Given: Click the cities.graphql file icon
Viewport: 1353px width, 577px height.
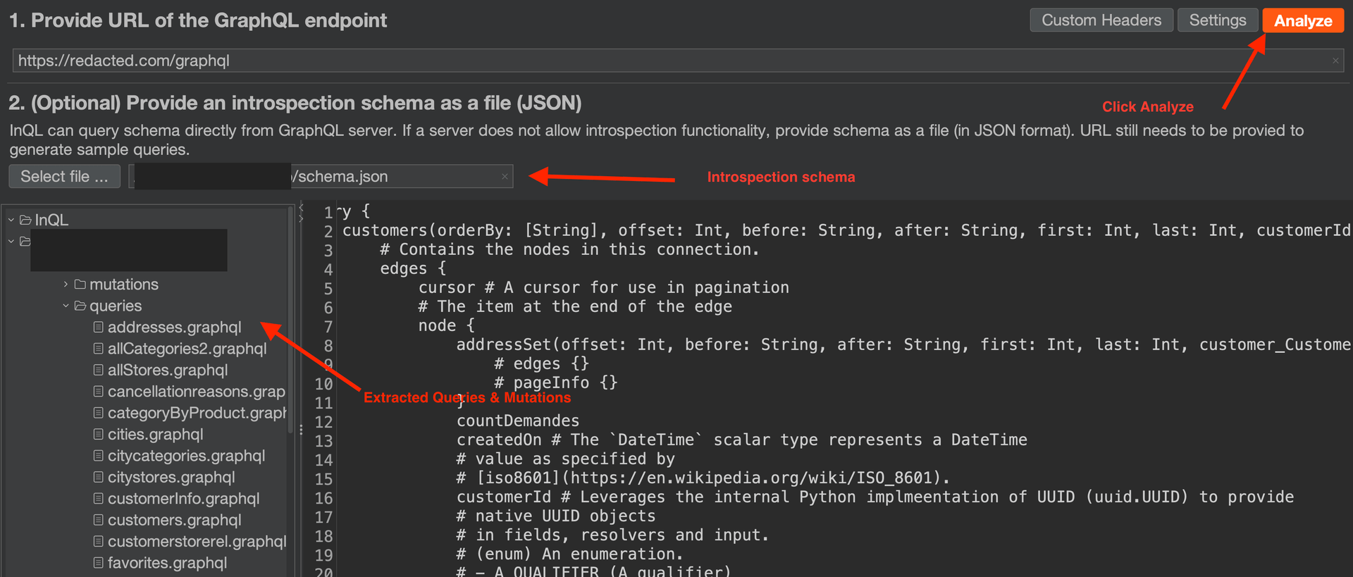Looking at the screenshot, I should [99, 435].
